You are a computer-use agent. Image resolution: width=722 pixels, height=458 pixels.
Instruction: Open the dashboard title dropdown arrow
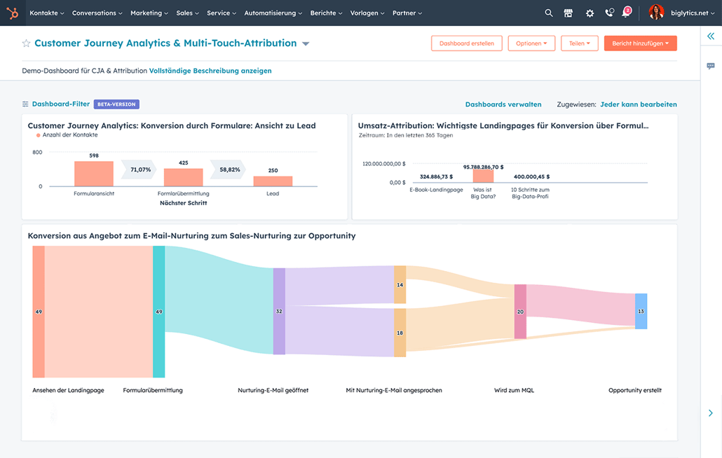click(305, 43)
